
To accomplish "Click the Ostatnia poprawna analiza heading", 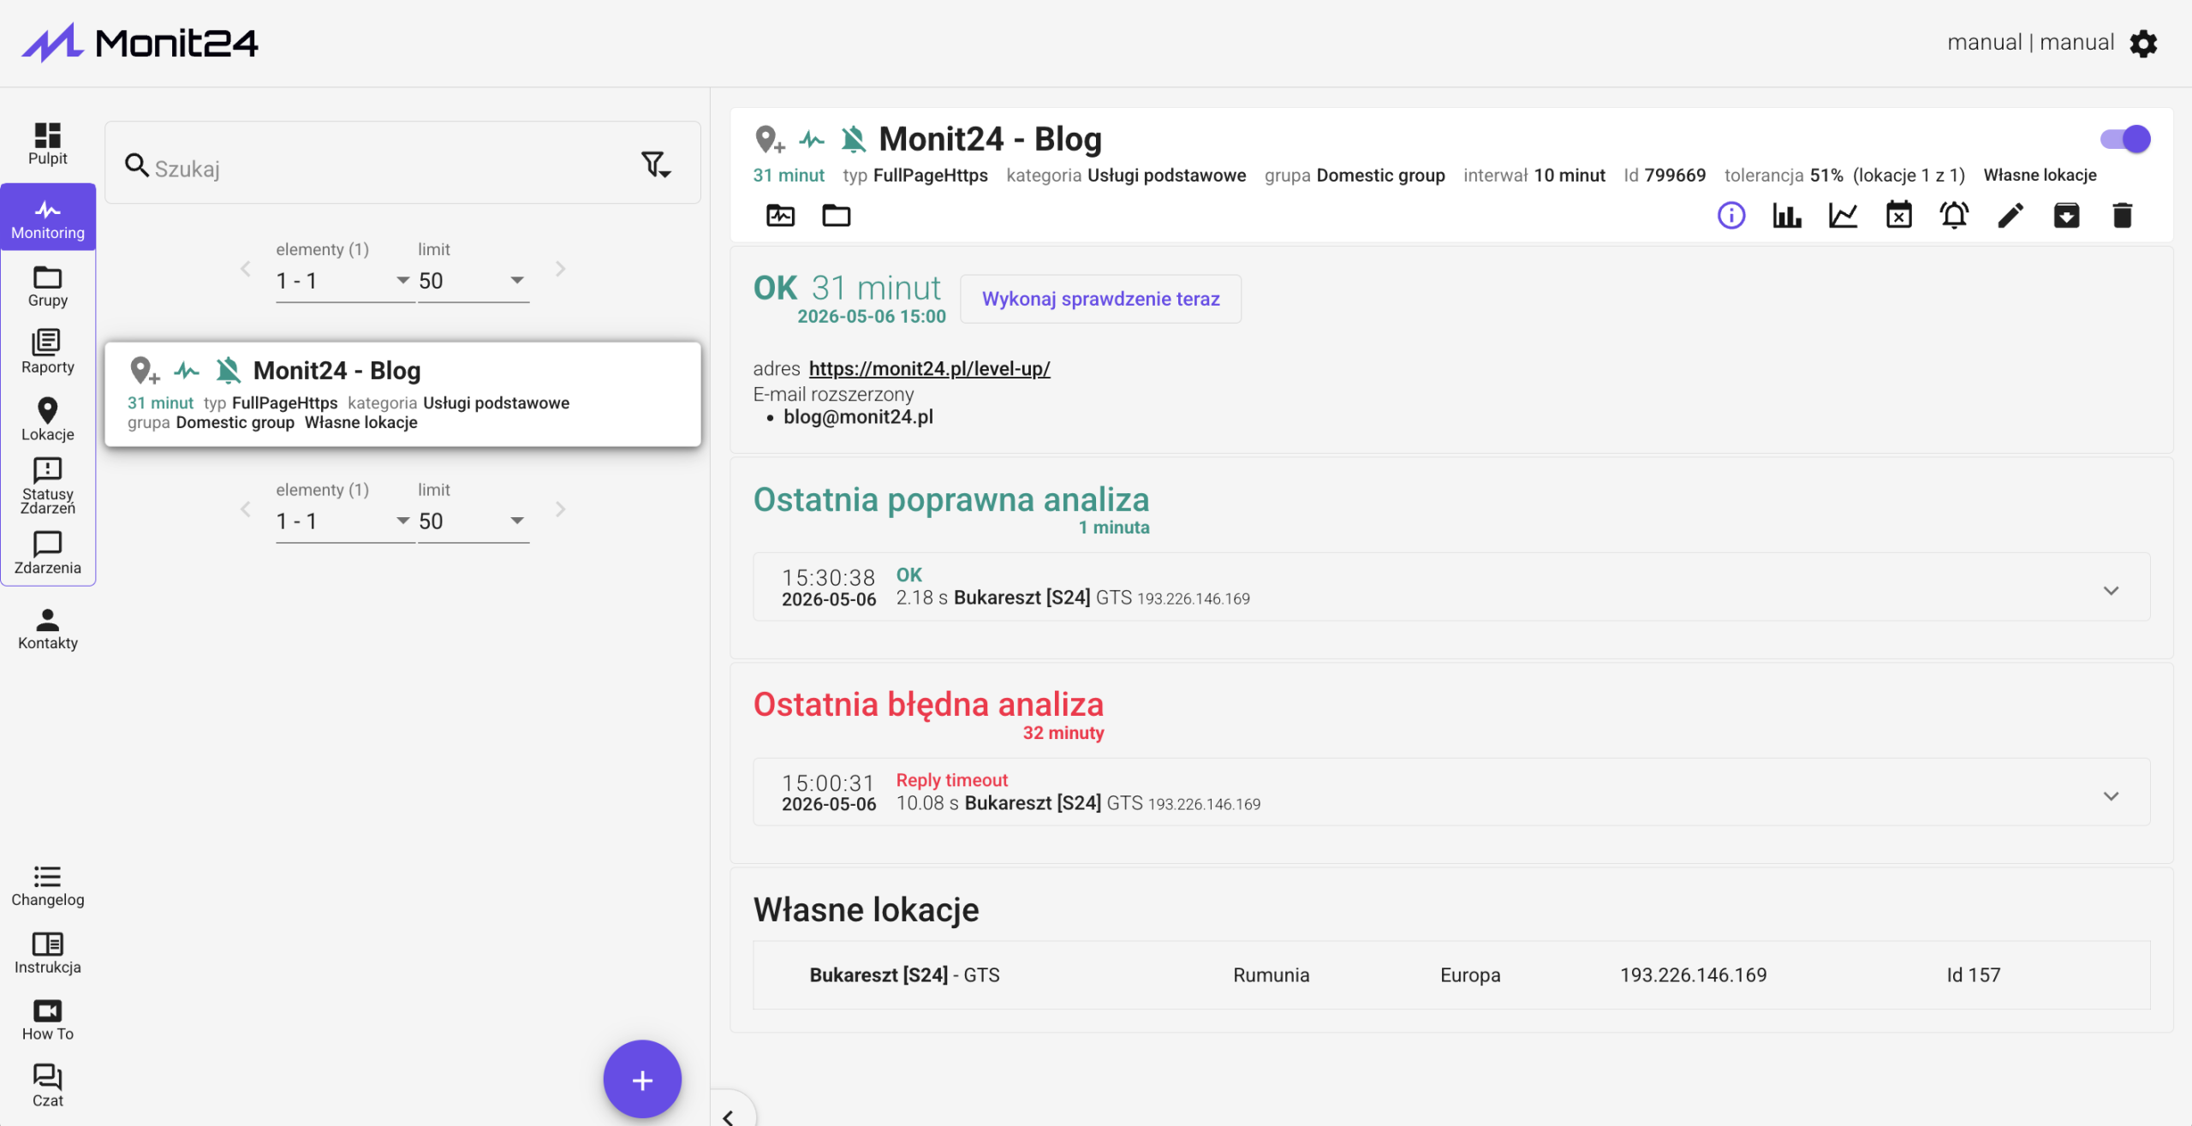I will 951,500.
